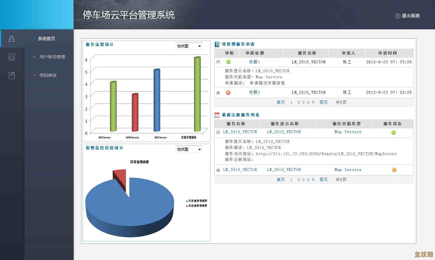The width and height of the screenshot is (435, 260).
Task: Click the logout icon beside 退出系统
Action: 398,16
